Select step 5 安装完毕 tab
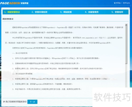The image size is (132, 107). (117, 12)
